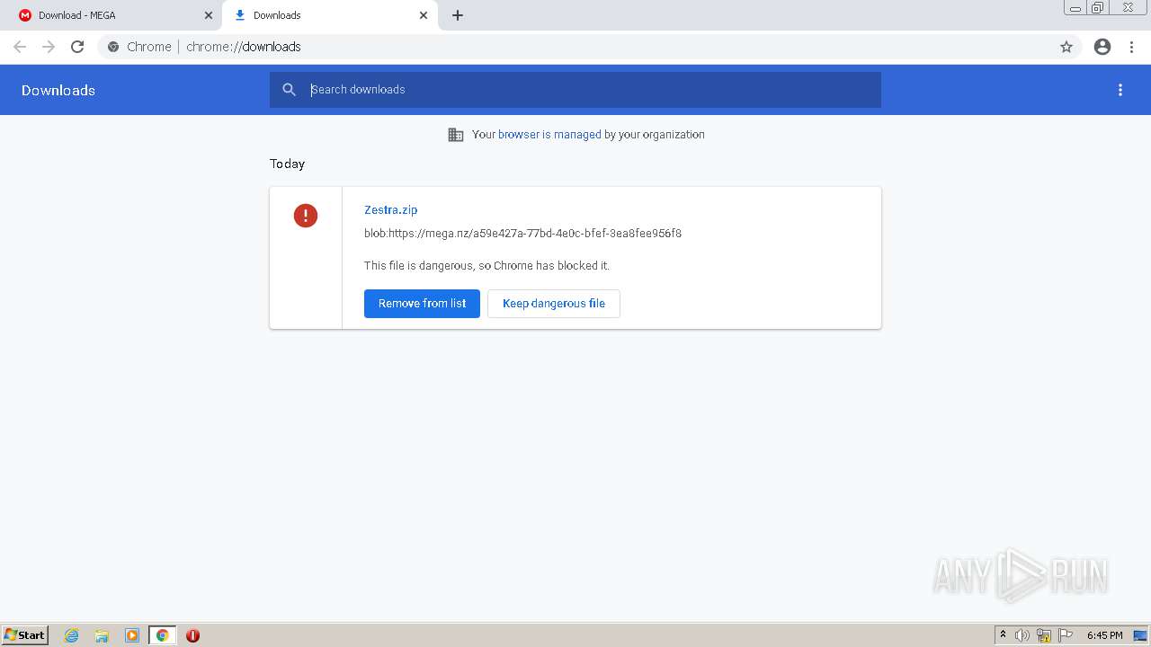Viewport: 1151px width, 647px height.
Task: Go back to previous page
Action: coord(20,47)
